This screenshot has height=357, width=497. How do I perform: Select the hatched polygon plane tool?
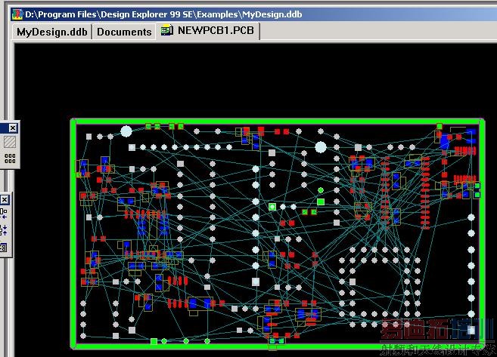(x=10, y=142)
